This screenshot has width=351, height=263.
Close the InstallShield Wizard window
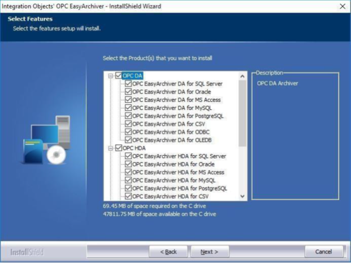[x=342, y=6]
